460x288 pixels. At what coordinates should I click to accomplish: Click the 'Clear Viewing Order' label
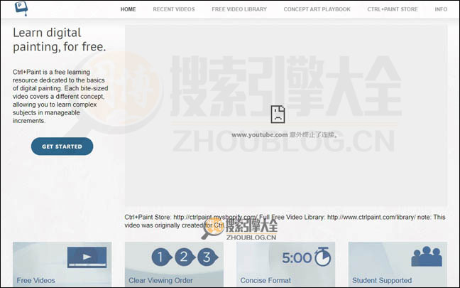[160, 280]
